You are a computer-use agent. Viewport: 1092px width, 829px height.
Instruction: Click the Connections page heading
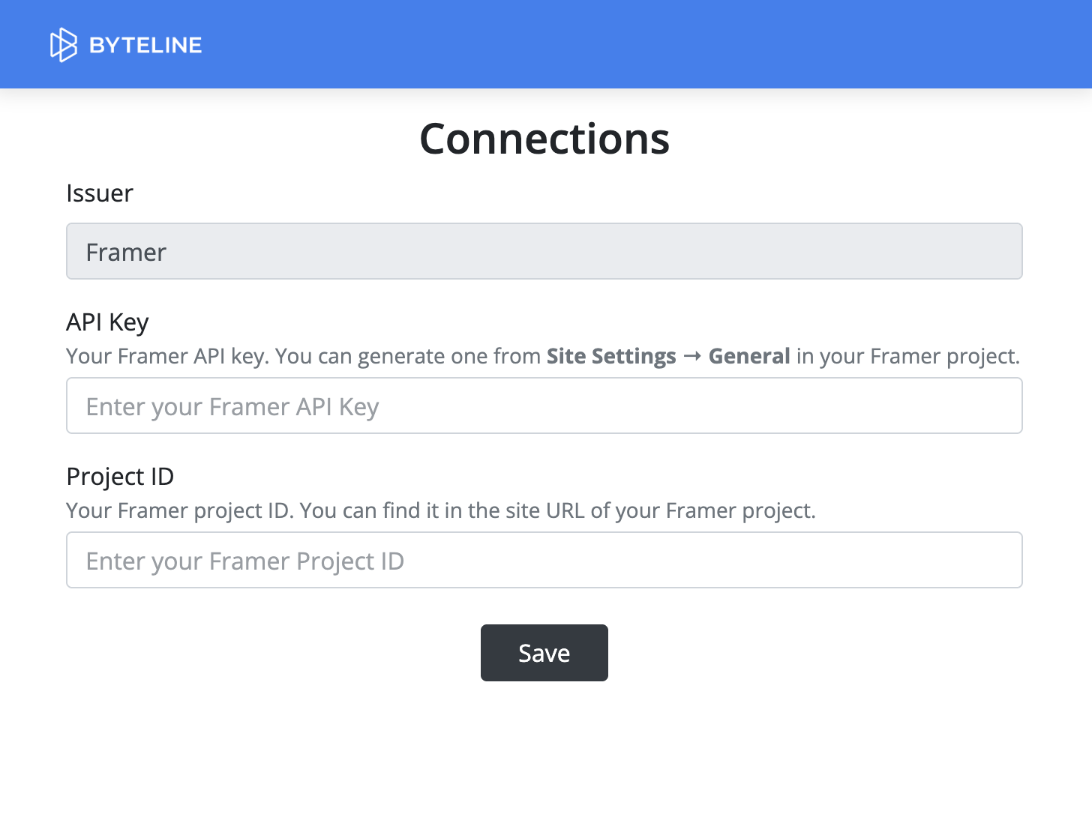[544, 139]
